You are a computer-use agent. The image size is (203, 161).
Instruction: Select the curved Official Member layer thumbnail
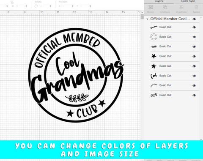click(154, 85)
